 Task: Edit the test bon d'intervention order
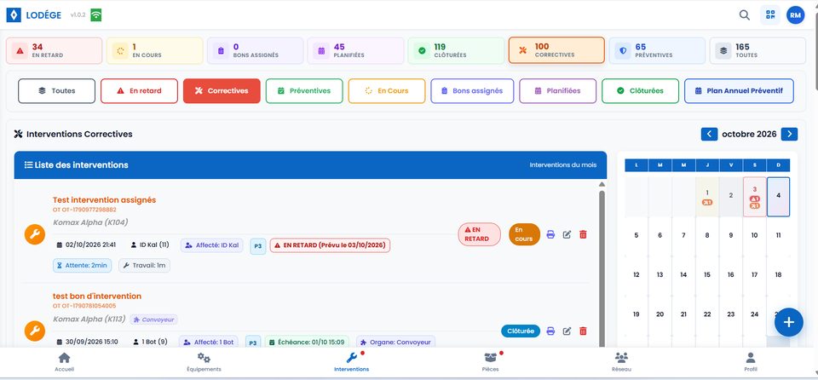[567, 331]
